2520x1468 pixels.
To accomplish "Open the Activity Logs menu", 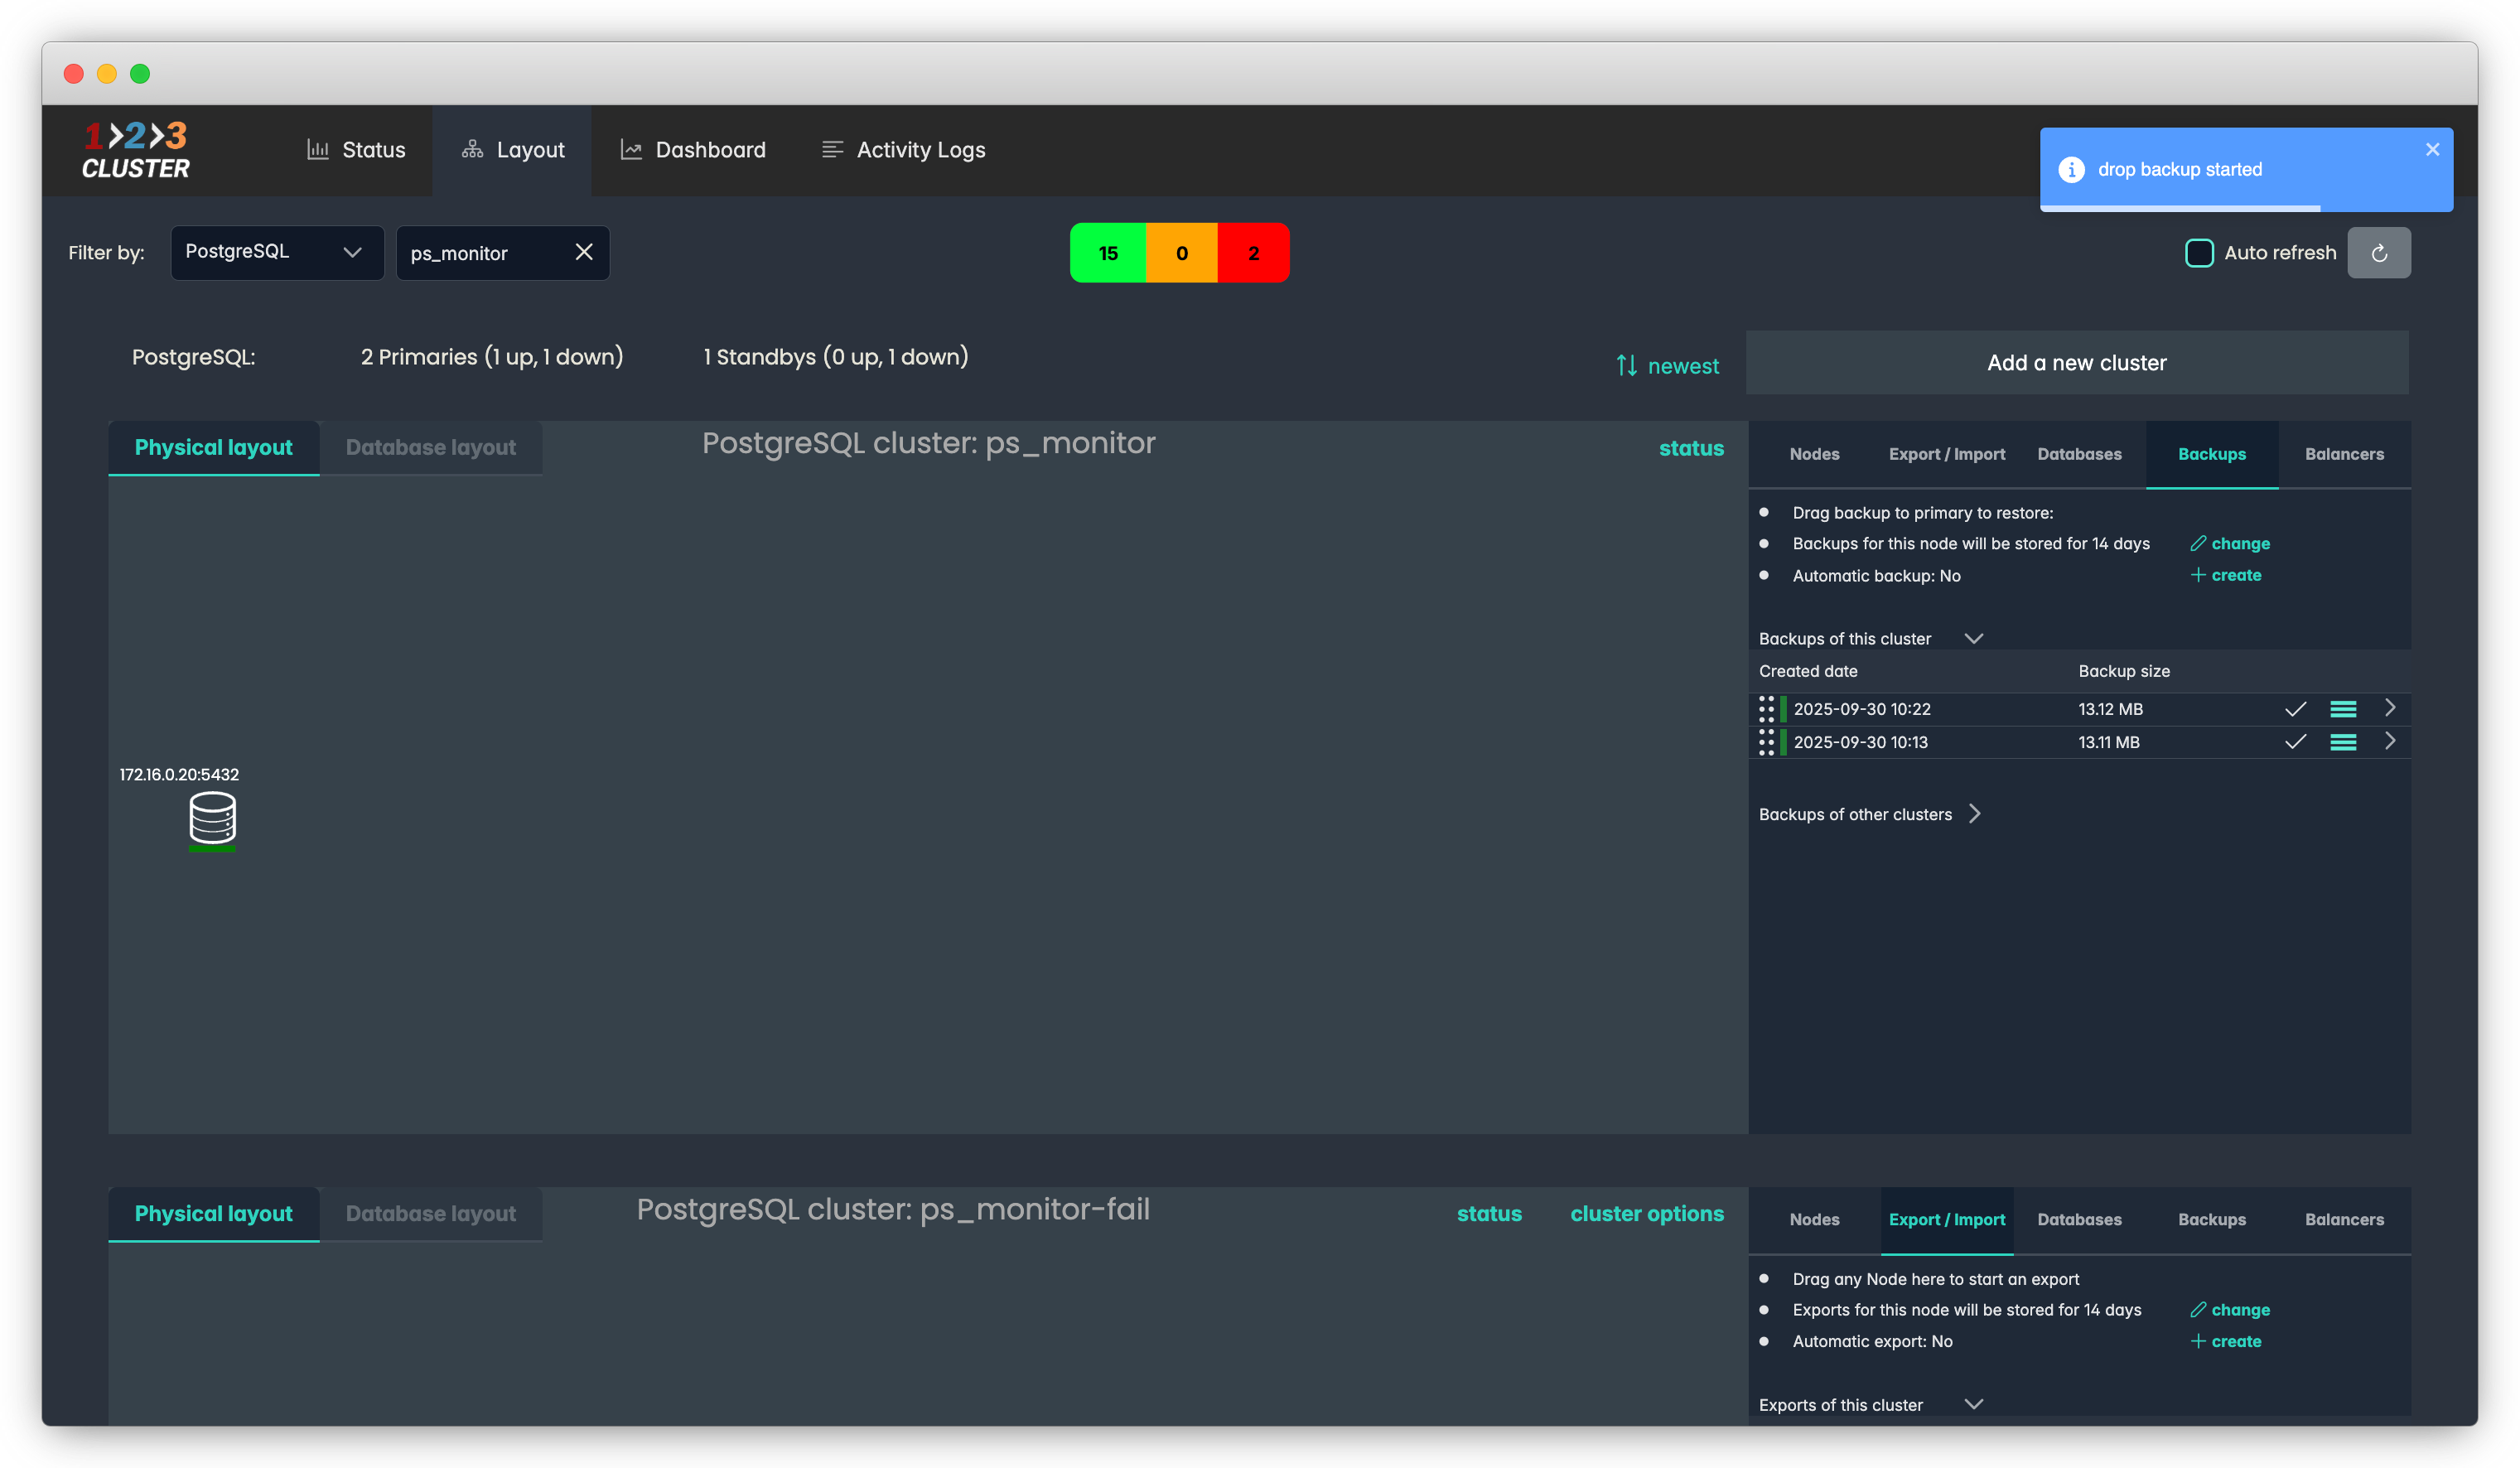I will pos(903,150).
